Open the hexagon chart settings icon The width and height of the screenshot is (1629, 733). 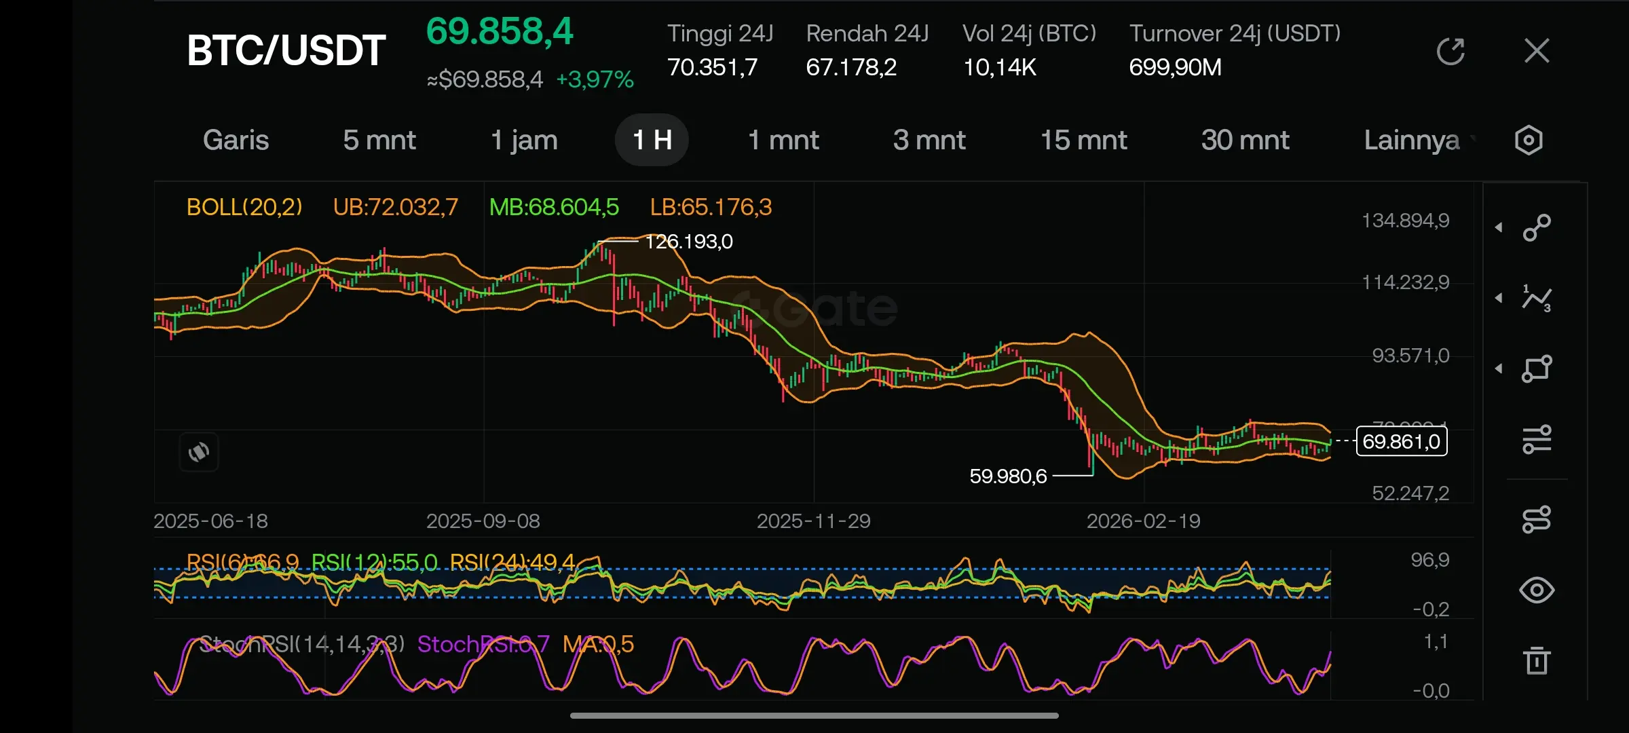[x=1528, y=140]
